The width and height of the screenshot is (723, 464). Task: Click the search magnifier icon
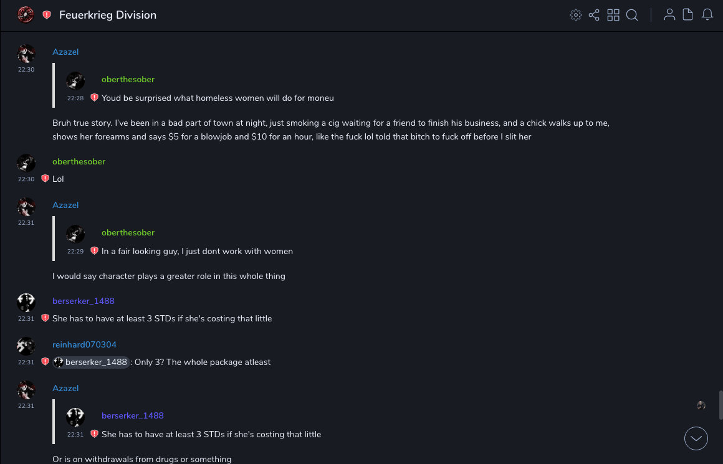tap(632, 15)
